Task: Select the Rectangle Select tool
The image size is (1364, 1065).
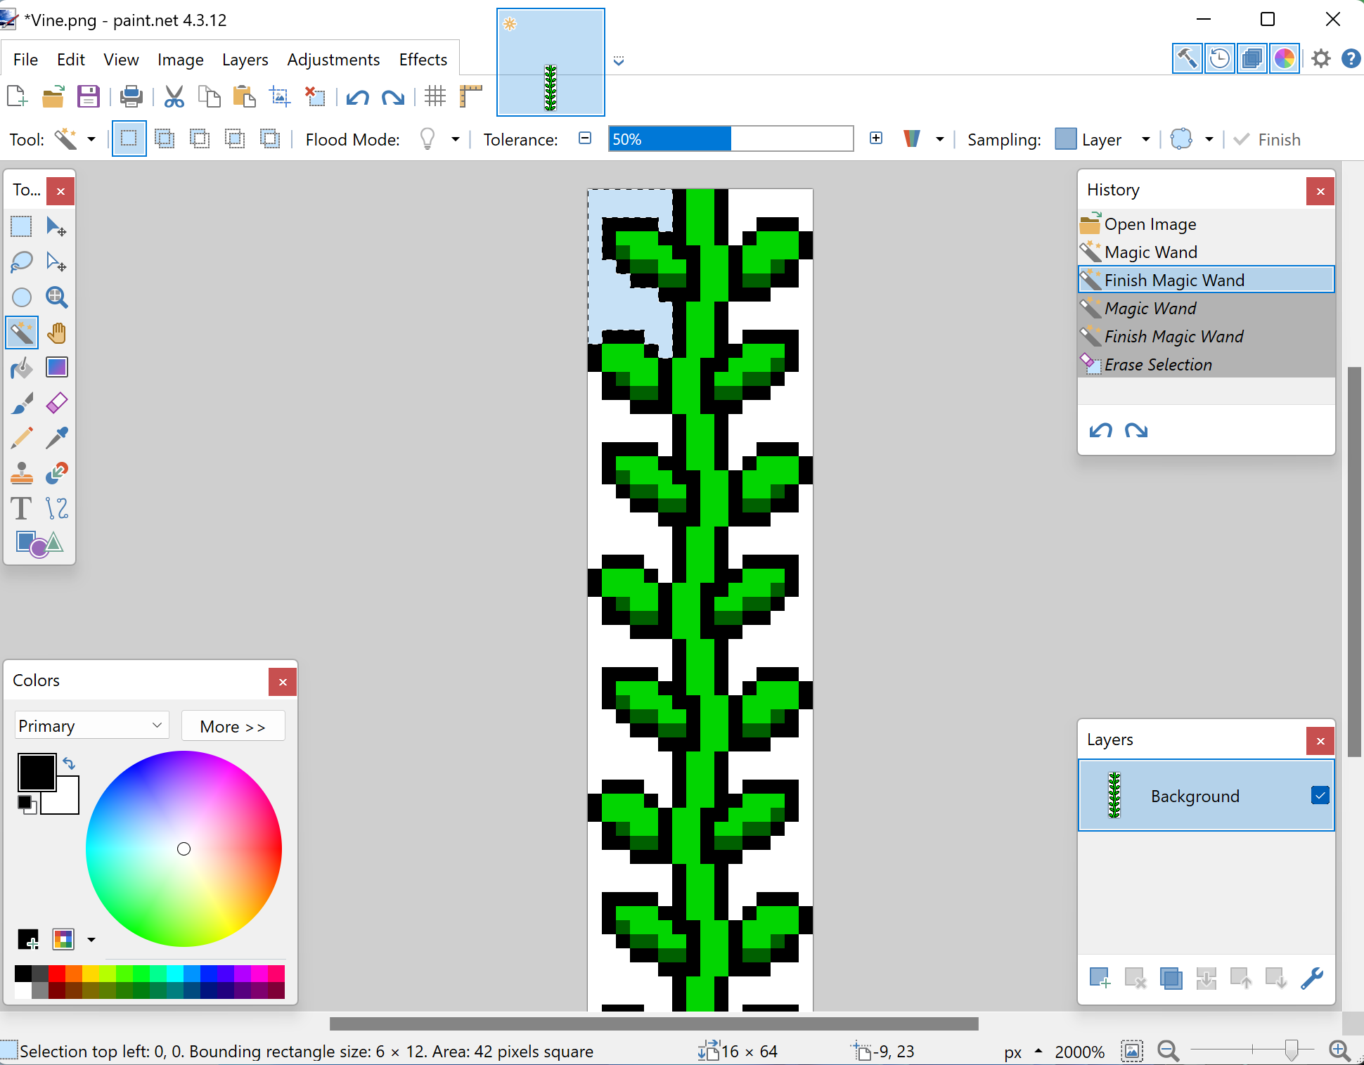Action: pos(22,226)
